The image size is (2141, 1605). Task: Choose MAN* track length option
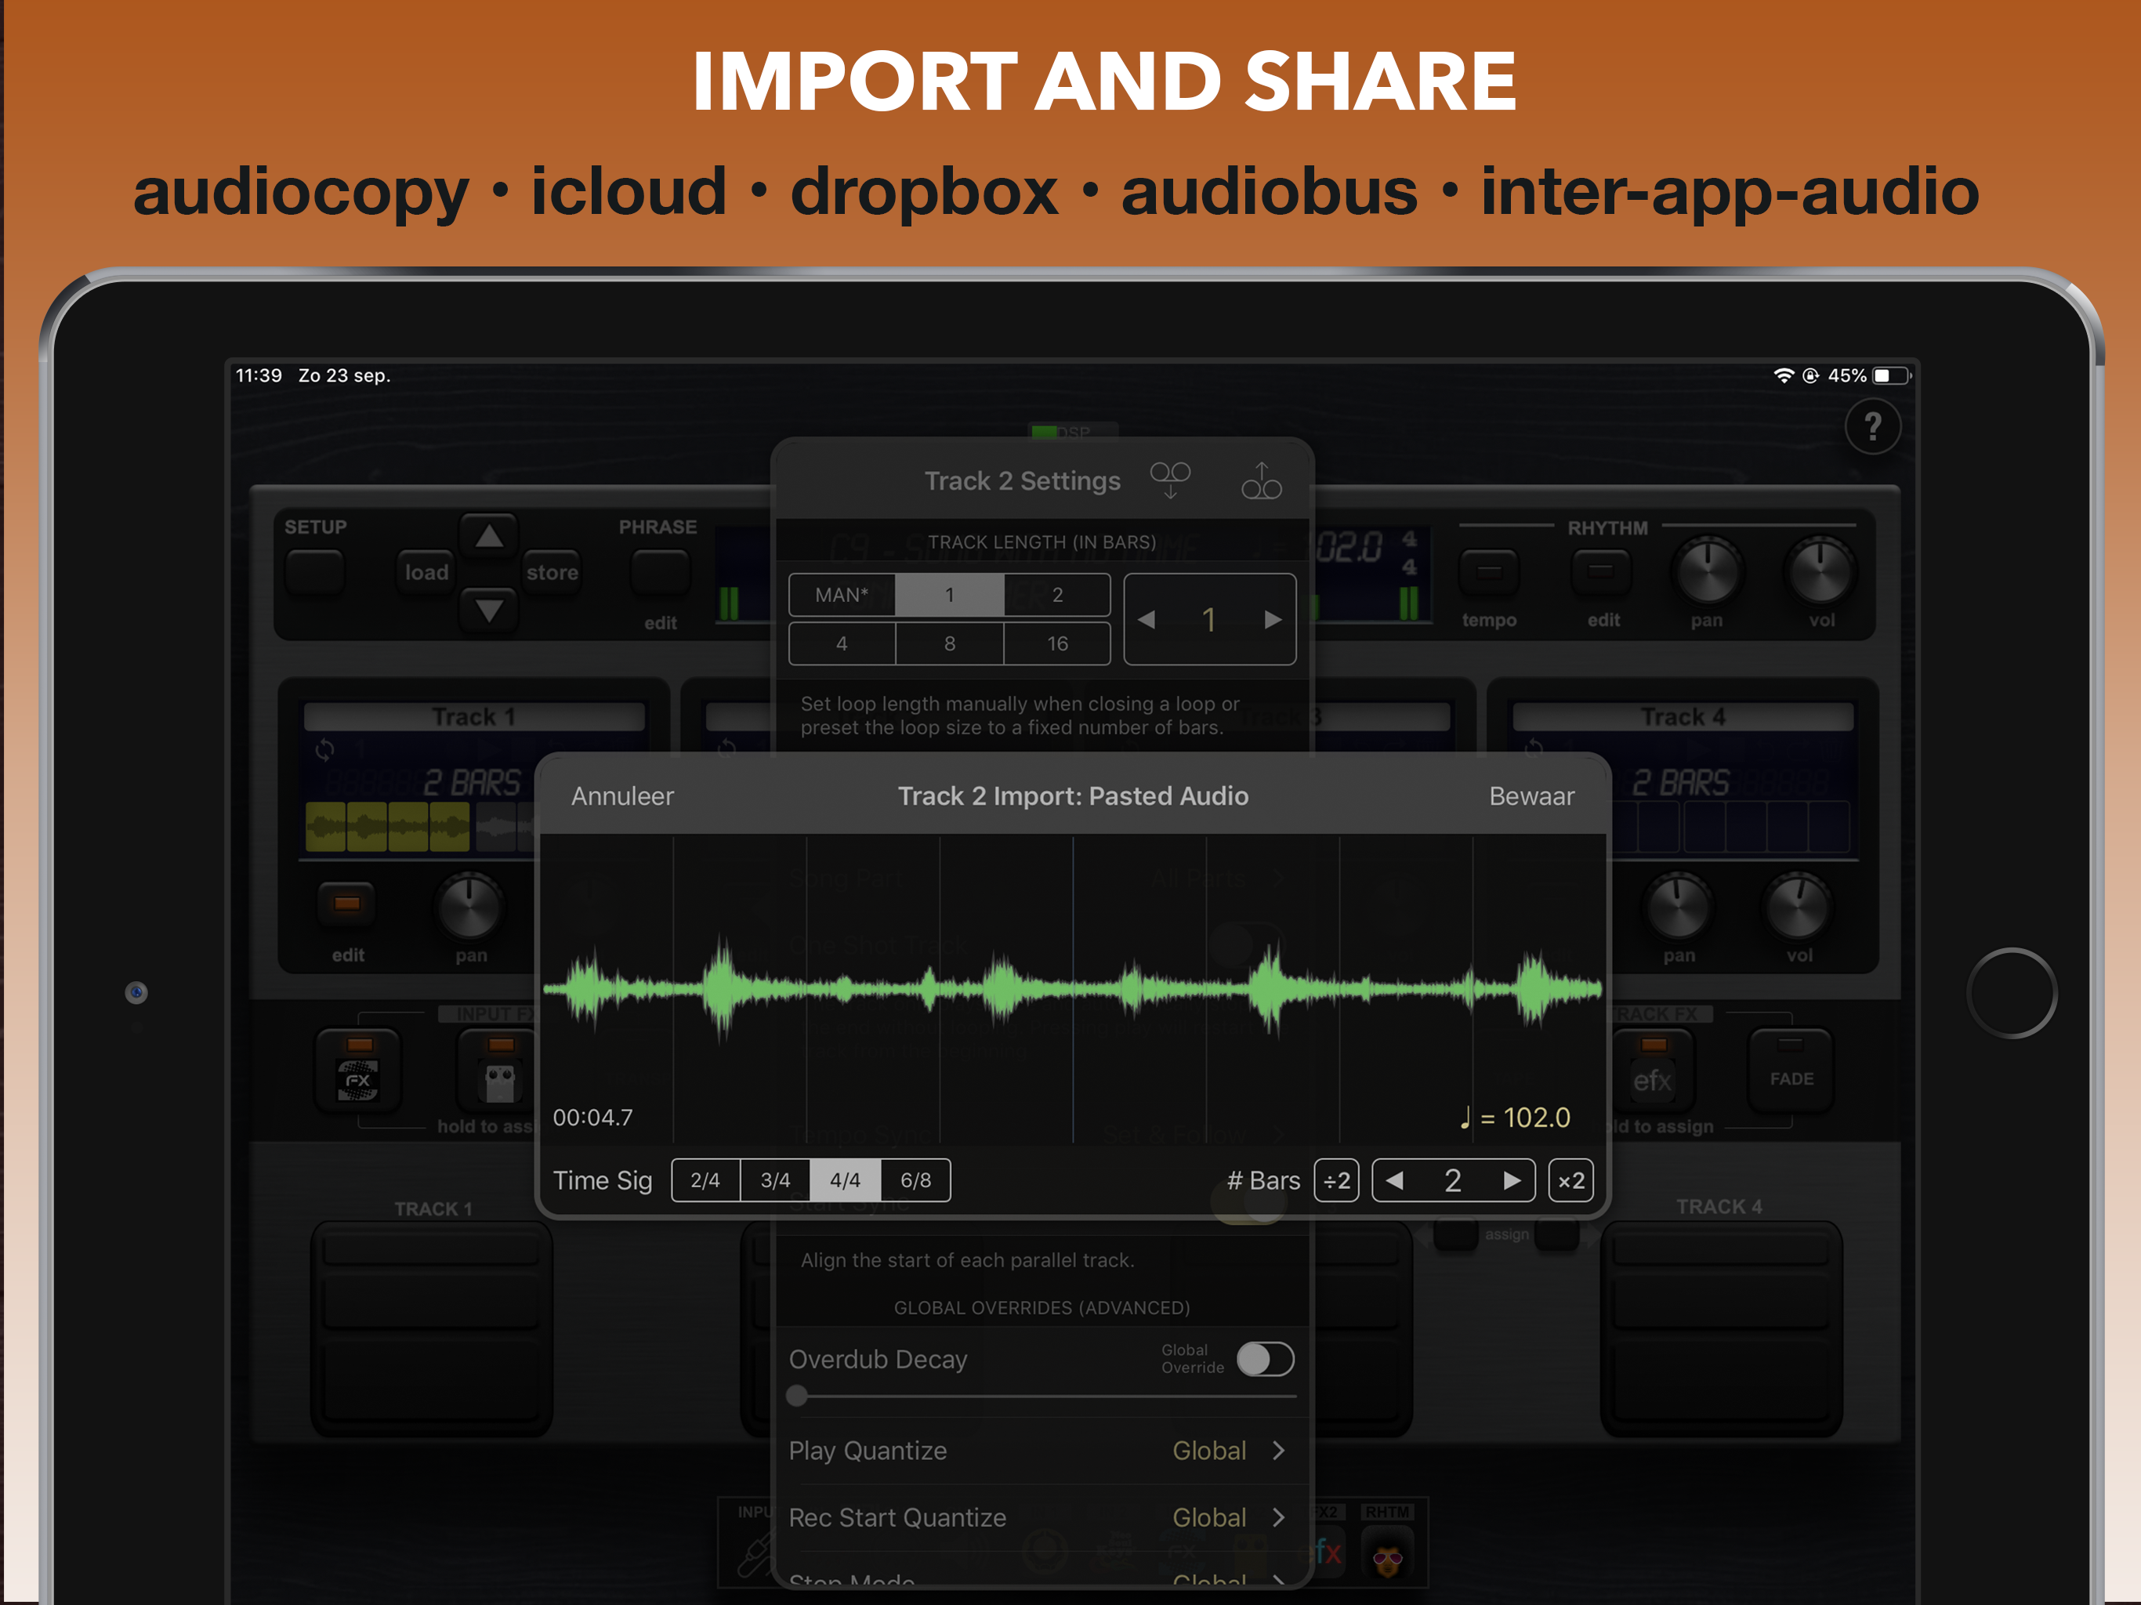pyautogui.click(x=841, y=594)
